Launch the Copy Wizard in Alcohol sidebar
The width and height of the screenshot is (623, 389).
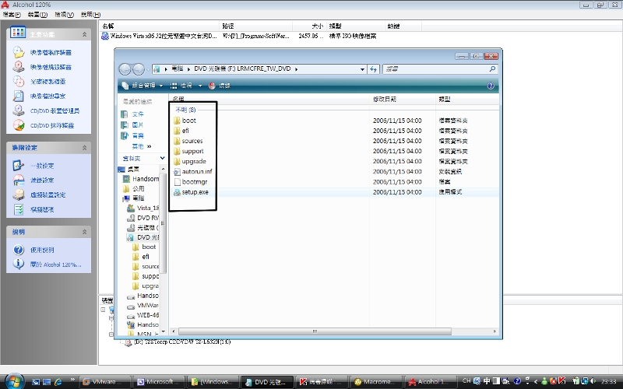48,82
